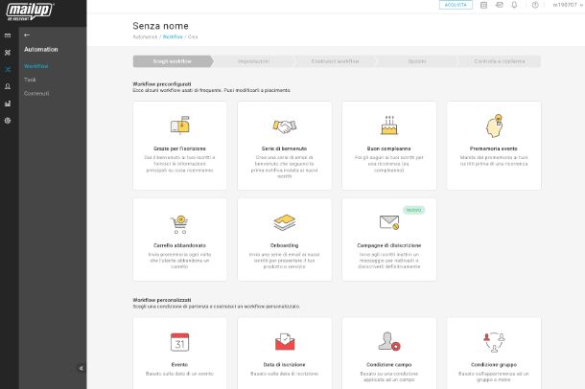This screenshot has width=585, height=389.
Task: Click the red envelope icon of Data di iscrizione
Action: point(285,342)
